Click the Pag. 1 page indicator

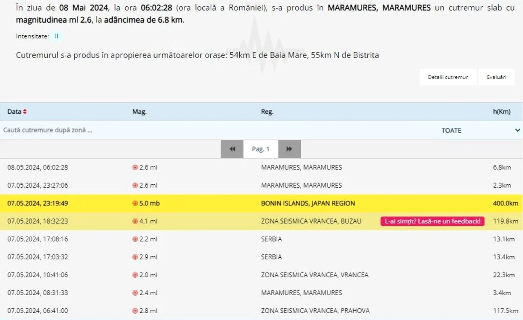point(261,149)
